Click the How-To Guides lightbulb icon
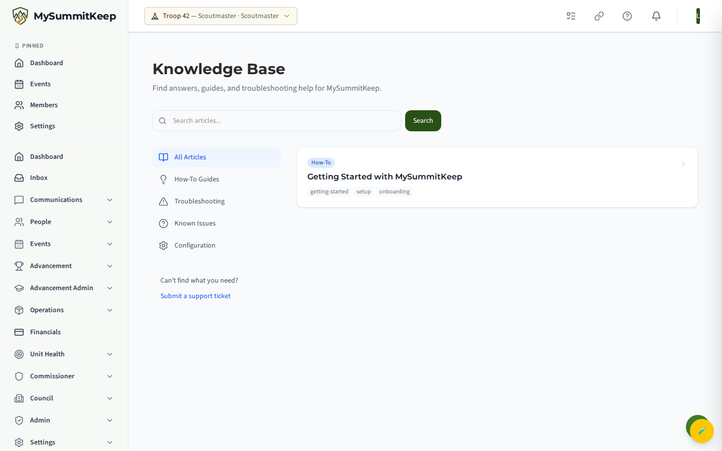The width and height of the screenshot is (722, 451). click(163, 179)
